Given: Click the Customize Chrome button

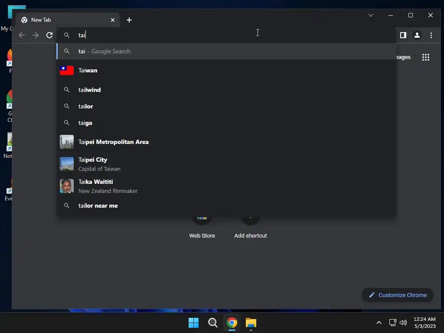Looking at the screenshot, I should (x=398, y=295).
